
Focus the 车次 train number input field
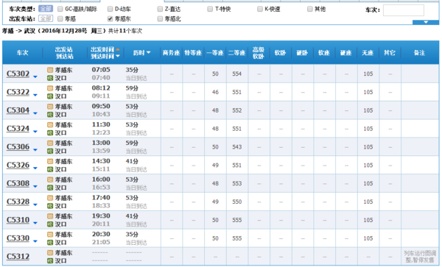(x=404, y=10)
